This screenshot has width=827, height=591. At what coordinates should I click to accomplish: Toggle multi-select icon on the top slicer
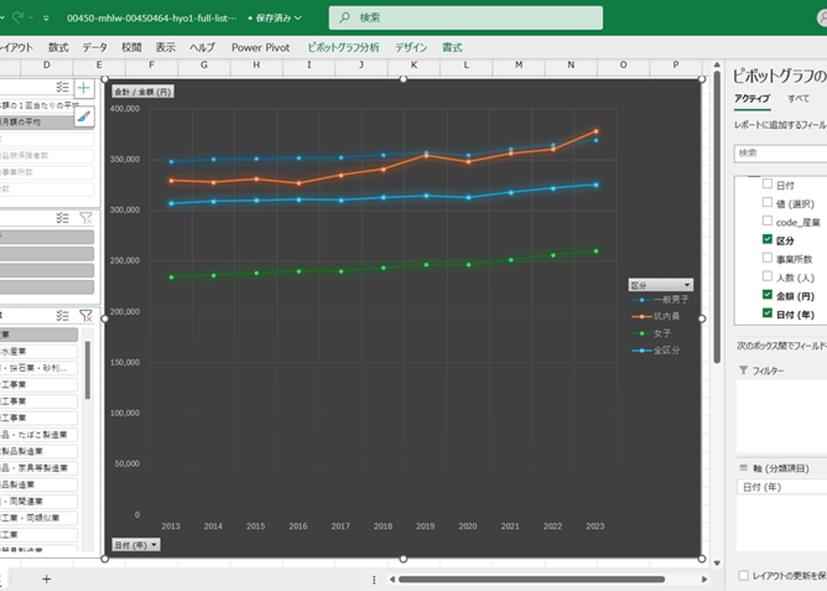coord(63,87)
